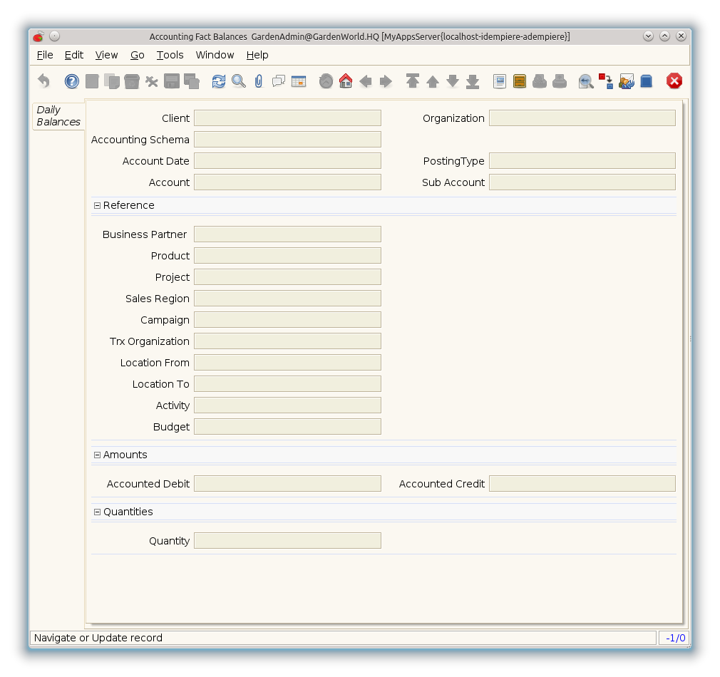Screen dimensions: 720x677
Task: Click the record counter in status bar
Action: click(x=674, y=638)
